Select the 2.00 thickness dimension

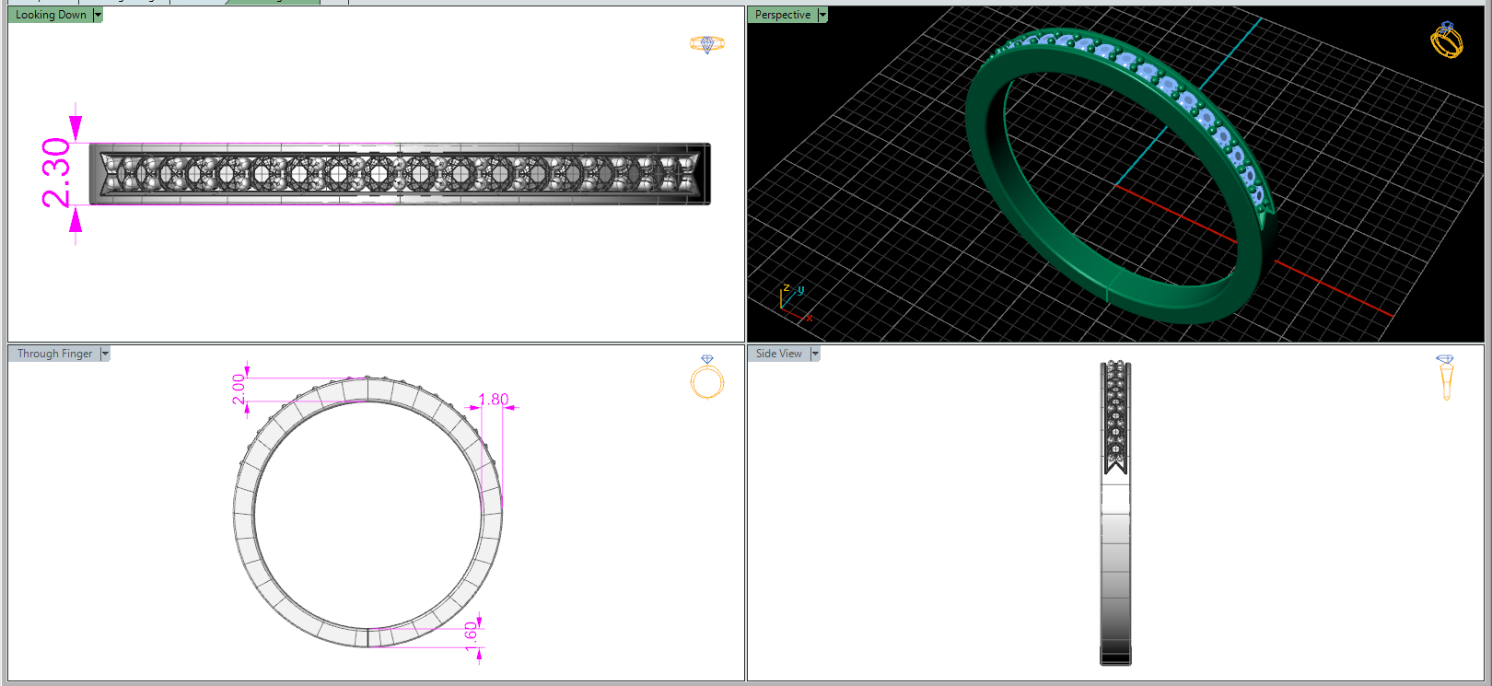tap(239, 389)
